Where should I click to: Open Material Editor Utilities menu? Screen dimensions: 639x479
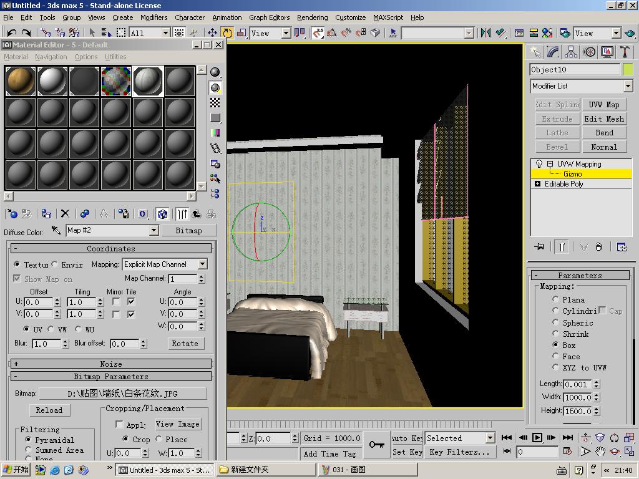click(x=115, y=57)
